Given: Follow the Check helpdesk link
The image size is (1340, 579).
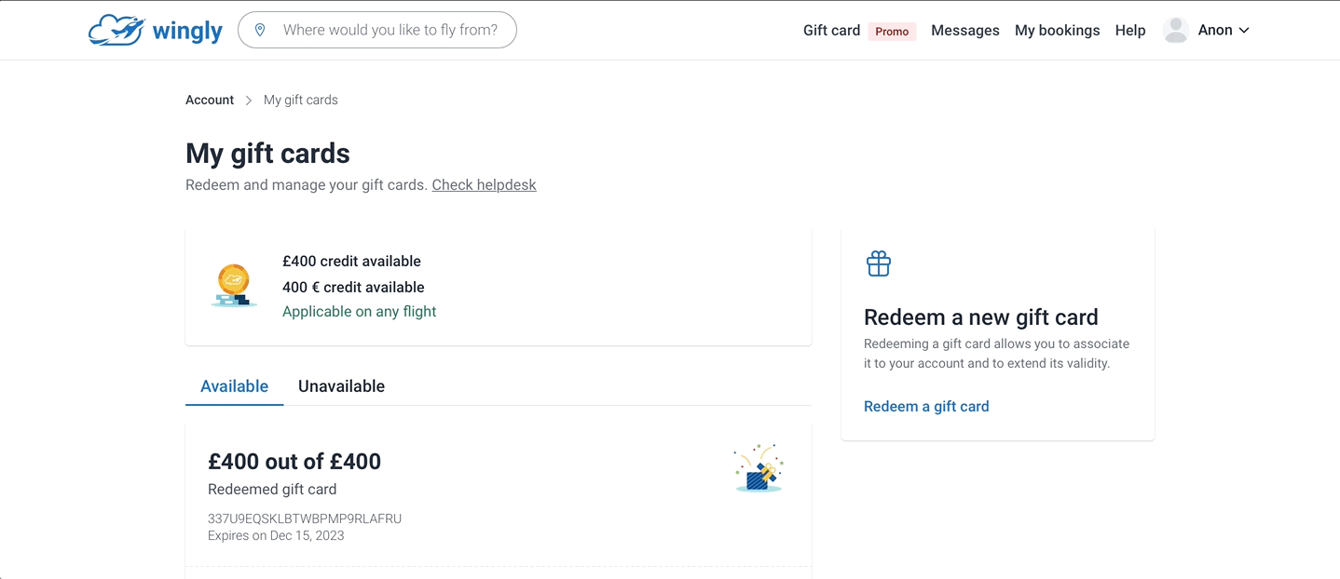Looking at the screenshot, I should (484, 184).
